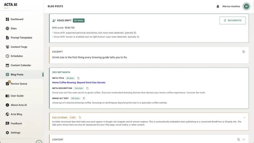Click the 46 chars badge
The width and height of the screenshot is (254, 143).
tap(70, 78)
